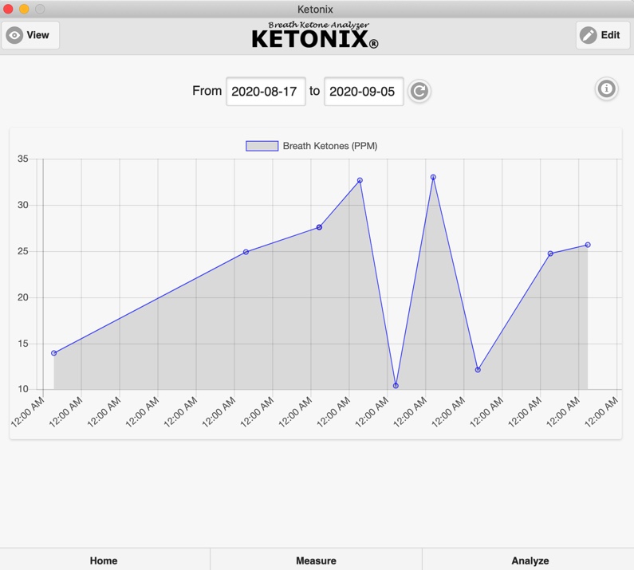634x570 pixels.
Task: Click the first data point at 14 PPM
Action: click(x=54, y=353)
